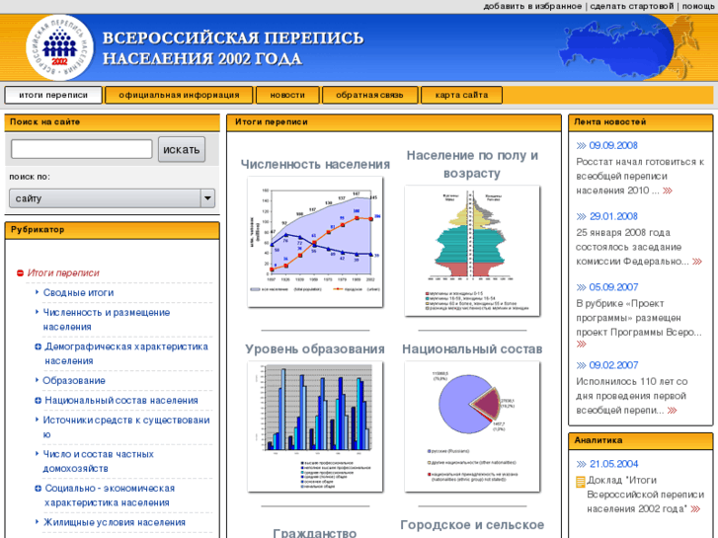The image size is (718, 538).
Task: Click the 'Аналитика' panel header
Action: pyautogui.click(x=641, y=440)
